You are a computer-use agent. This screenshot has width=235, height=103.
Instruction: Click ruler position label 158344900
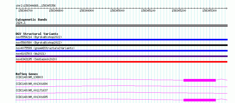coord(87,11)
